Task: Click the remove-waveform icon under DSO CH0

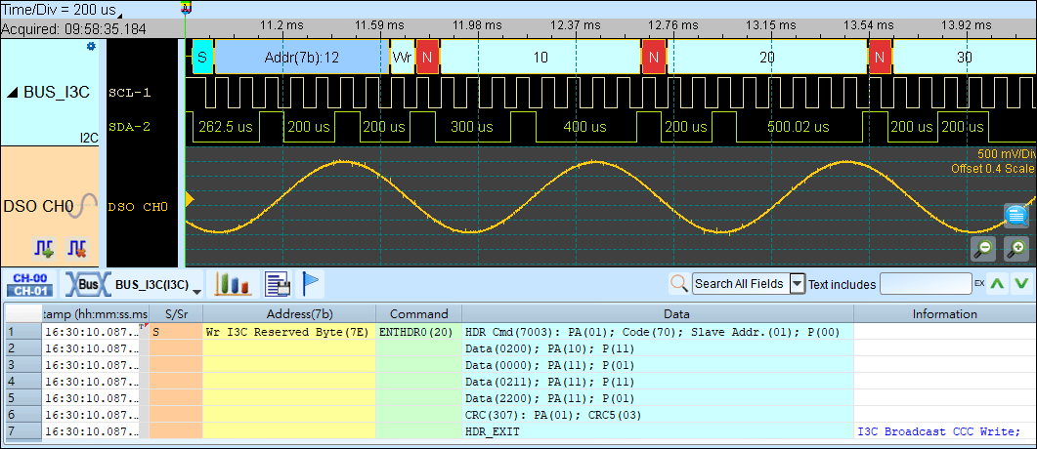Action: (x=75, y=248)
